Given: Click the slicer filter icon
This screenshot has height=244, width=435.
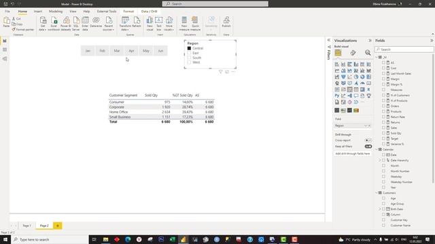Looking at the screenshot, I should coord(220,72).
